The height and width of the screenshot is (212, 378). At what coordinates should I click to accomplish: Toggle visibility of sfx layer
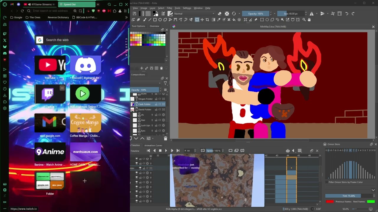coord(152,115)
